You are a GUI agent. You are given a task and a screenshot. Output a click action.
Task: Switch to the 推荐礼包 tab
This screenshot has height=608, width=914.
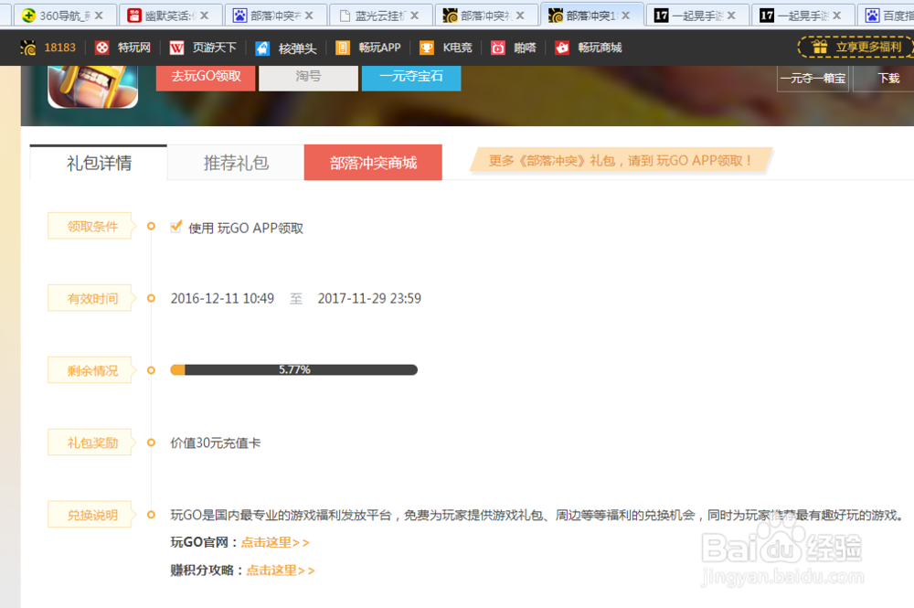pos(234,162)
